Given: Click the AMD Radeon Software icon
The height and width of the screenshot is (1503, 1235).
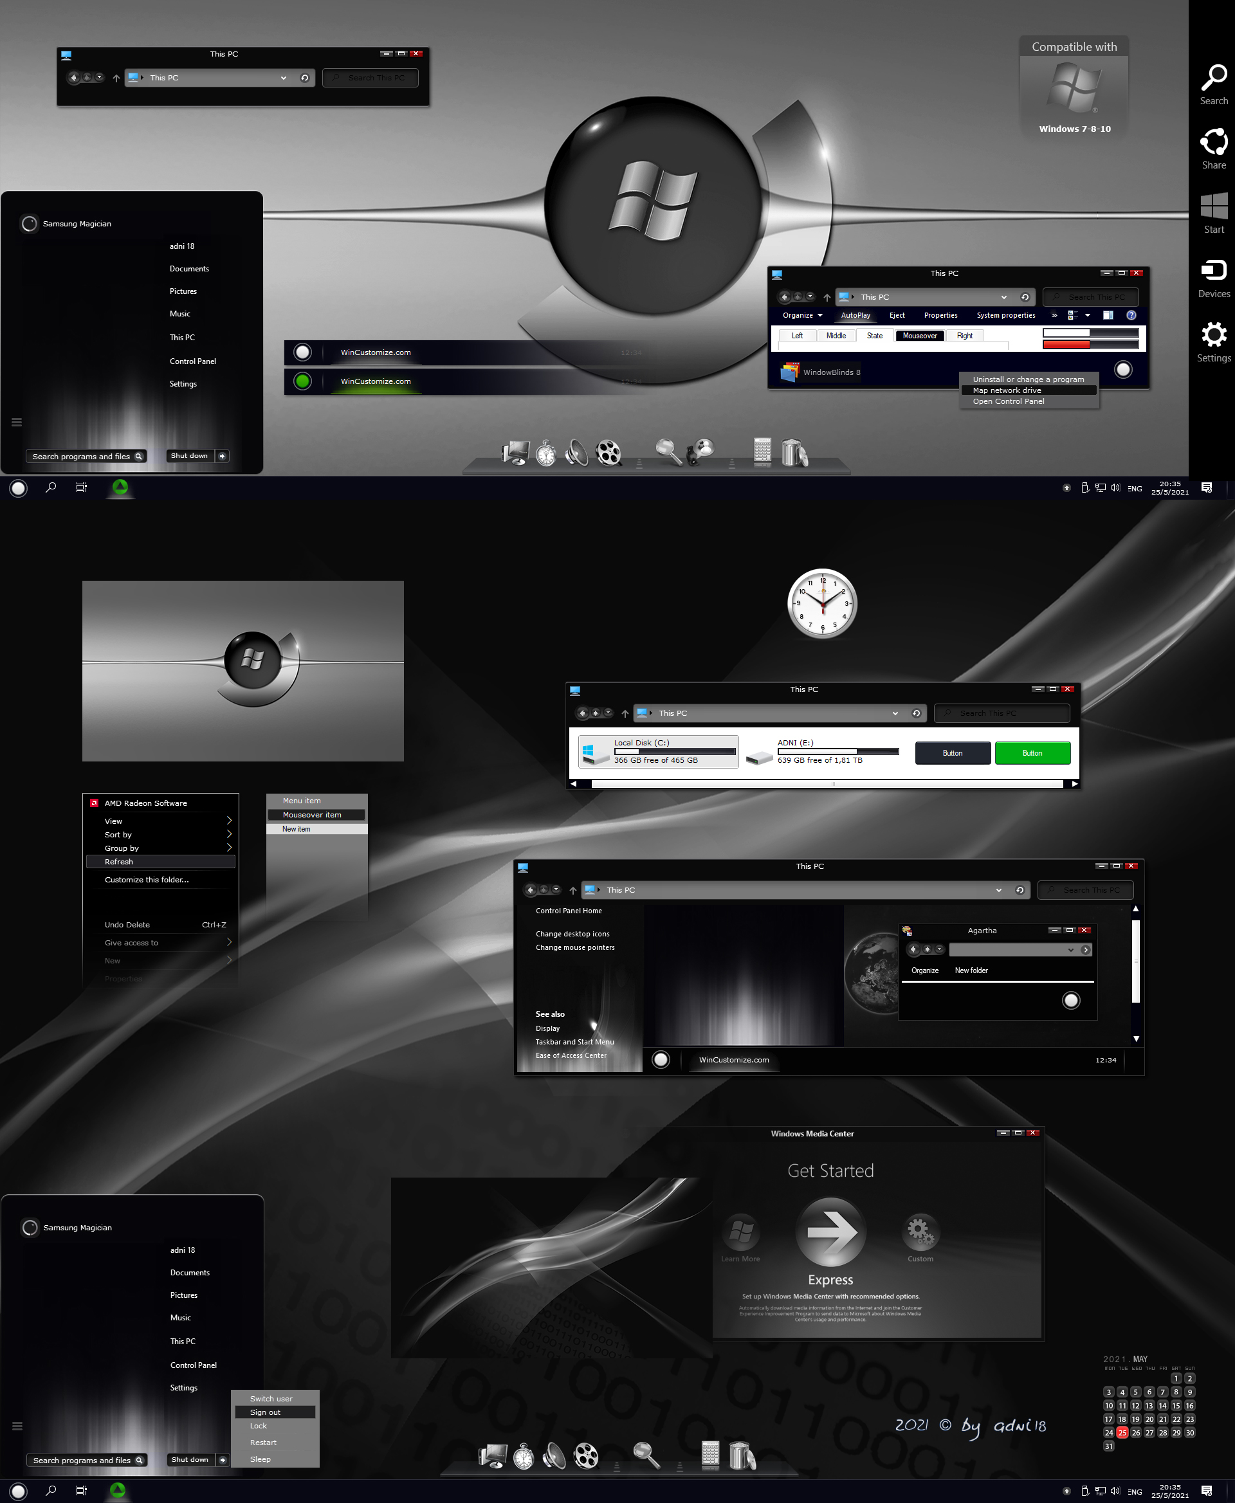Looking at the screenshot, I should [x=94, y=803].
